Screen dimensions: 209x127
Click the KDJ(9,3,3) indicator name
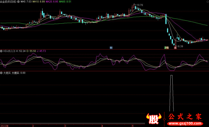tap(9, 51)
